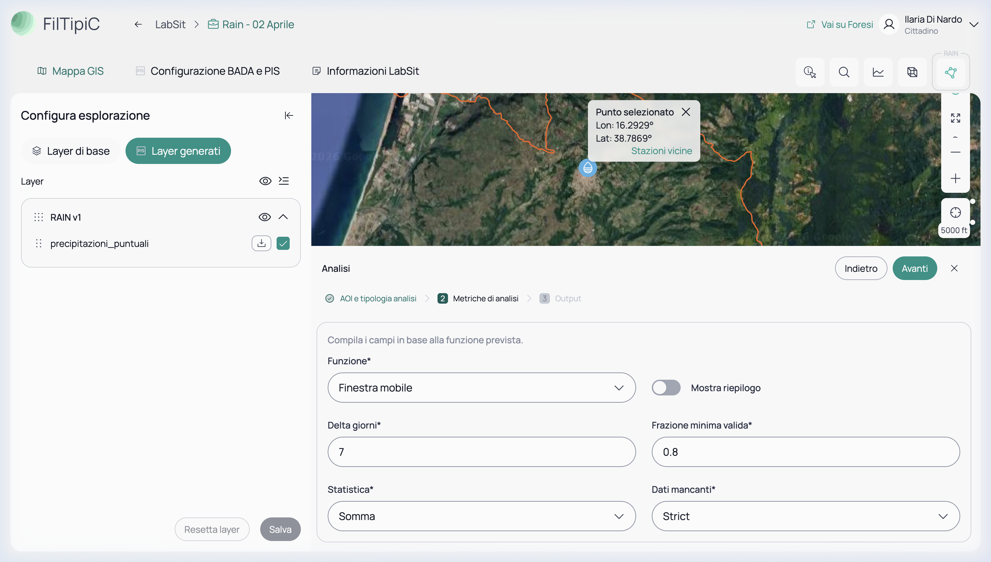The height and width of the screenshot is (562, 991).
Task: Click the Salva button
Action: point(280,529)
